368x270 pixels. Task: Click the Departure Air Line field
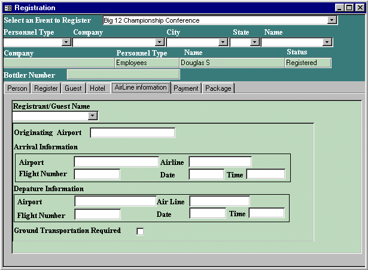tap(220, 201)
